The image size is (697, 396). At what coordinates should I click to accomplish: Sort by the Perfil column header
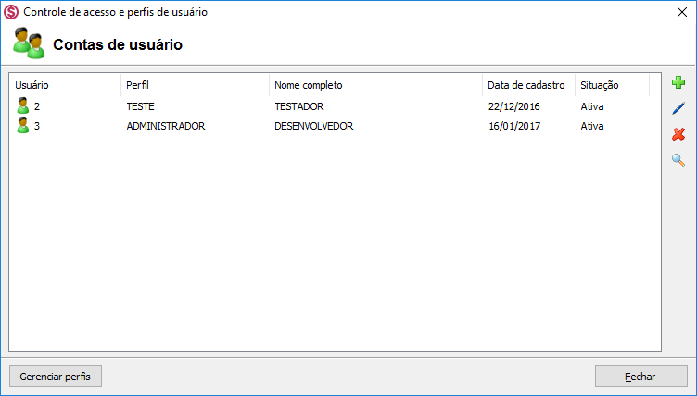[x=137, y=85]
